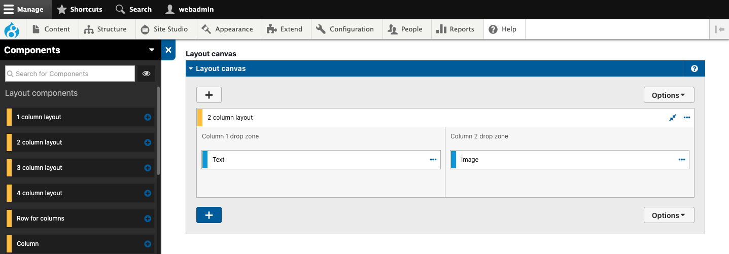This screenshot has width=729, height=254.
Task: Click the blue swatch on Image component
Action: [x=454, y=159]
